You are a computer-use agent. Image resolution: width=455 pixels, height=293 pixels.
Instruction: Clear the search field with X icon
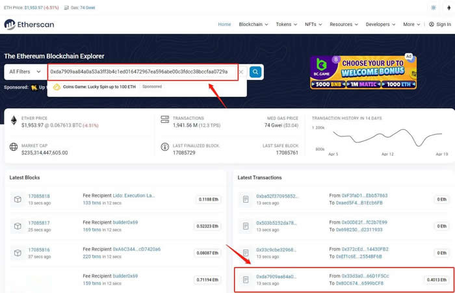coord(241,72)
